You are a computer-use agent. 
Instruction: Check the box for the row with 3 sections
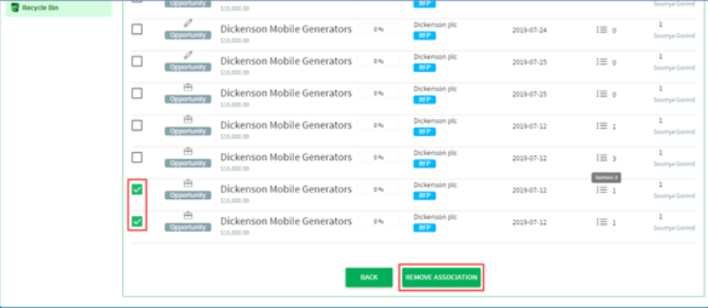(x=137, y=158)
